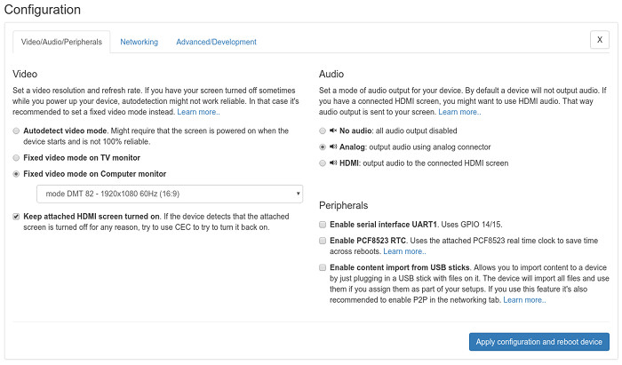Image resolution: width=622 pixels, height=365 pixels.
Task: Select the HDMI audio output radio button
Action: (x=323, y=163)
